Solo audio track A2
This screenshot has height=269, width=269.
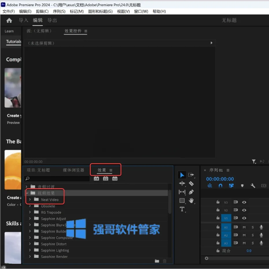(x=253, y=235)
